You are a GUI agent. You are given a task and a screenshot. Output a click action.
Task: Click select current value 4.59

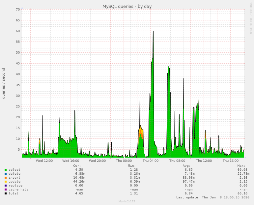click(79, 170)
